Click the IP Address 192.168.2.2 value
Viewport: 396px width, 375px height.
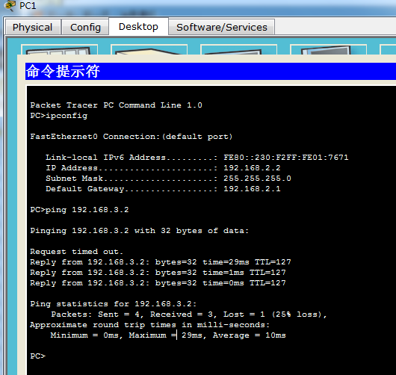[x=252, y=168]
